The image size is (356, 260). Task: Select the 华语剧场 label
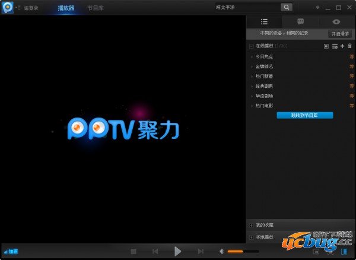(x=264, y=96)
